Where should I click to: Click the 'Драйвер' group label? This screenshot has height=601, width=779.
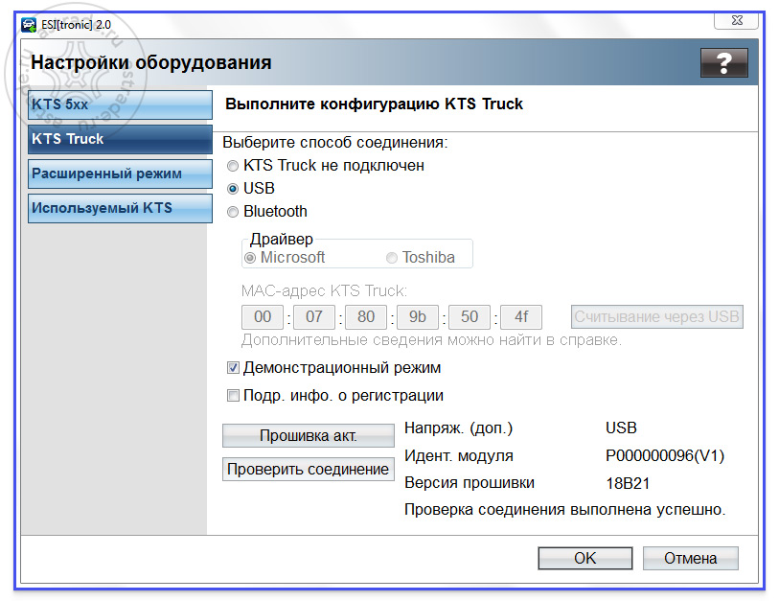[x=281, y=240]
